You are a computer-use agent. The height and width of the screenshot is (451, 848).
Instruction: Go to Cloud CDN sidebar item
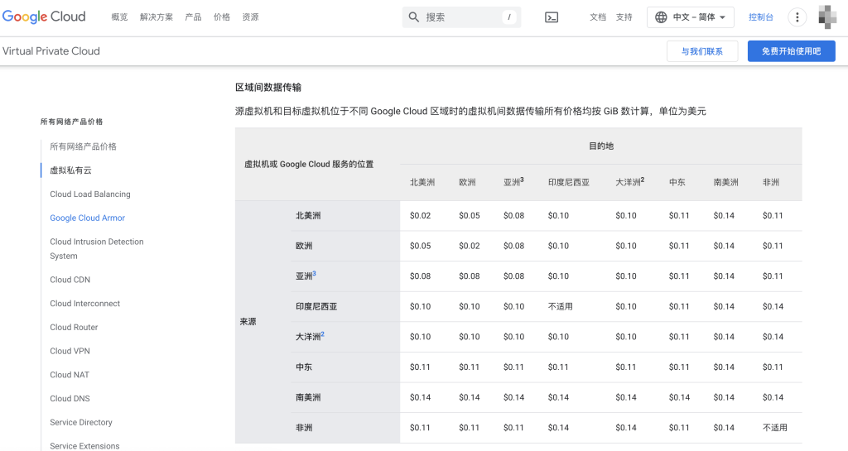tap(70, 279)
